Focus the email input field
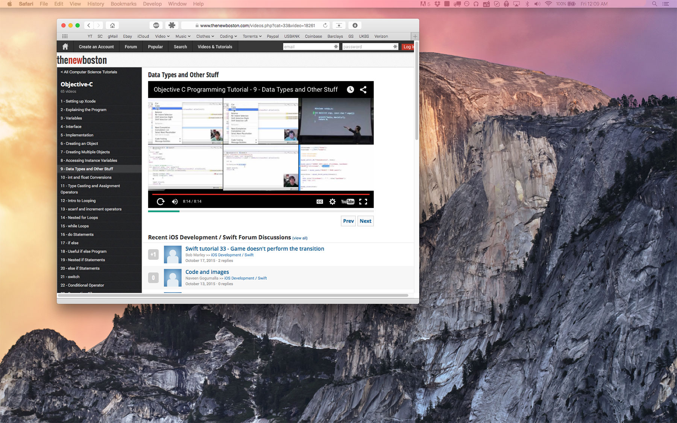The width and height of the screenshot is (677, 423). [311, 47]
